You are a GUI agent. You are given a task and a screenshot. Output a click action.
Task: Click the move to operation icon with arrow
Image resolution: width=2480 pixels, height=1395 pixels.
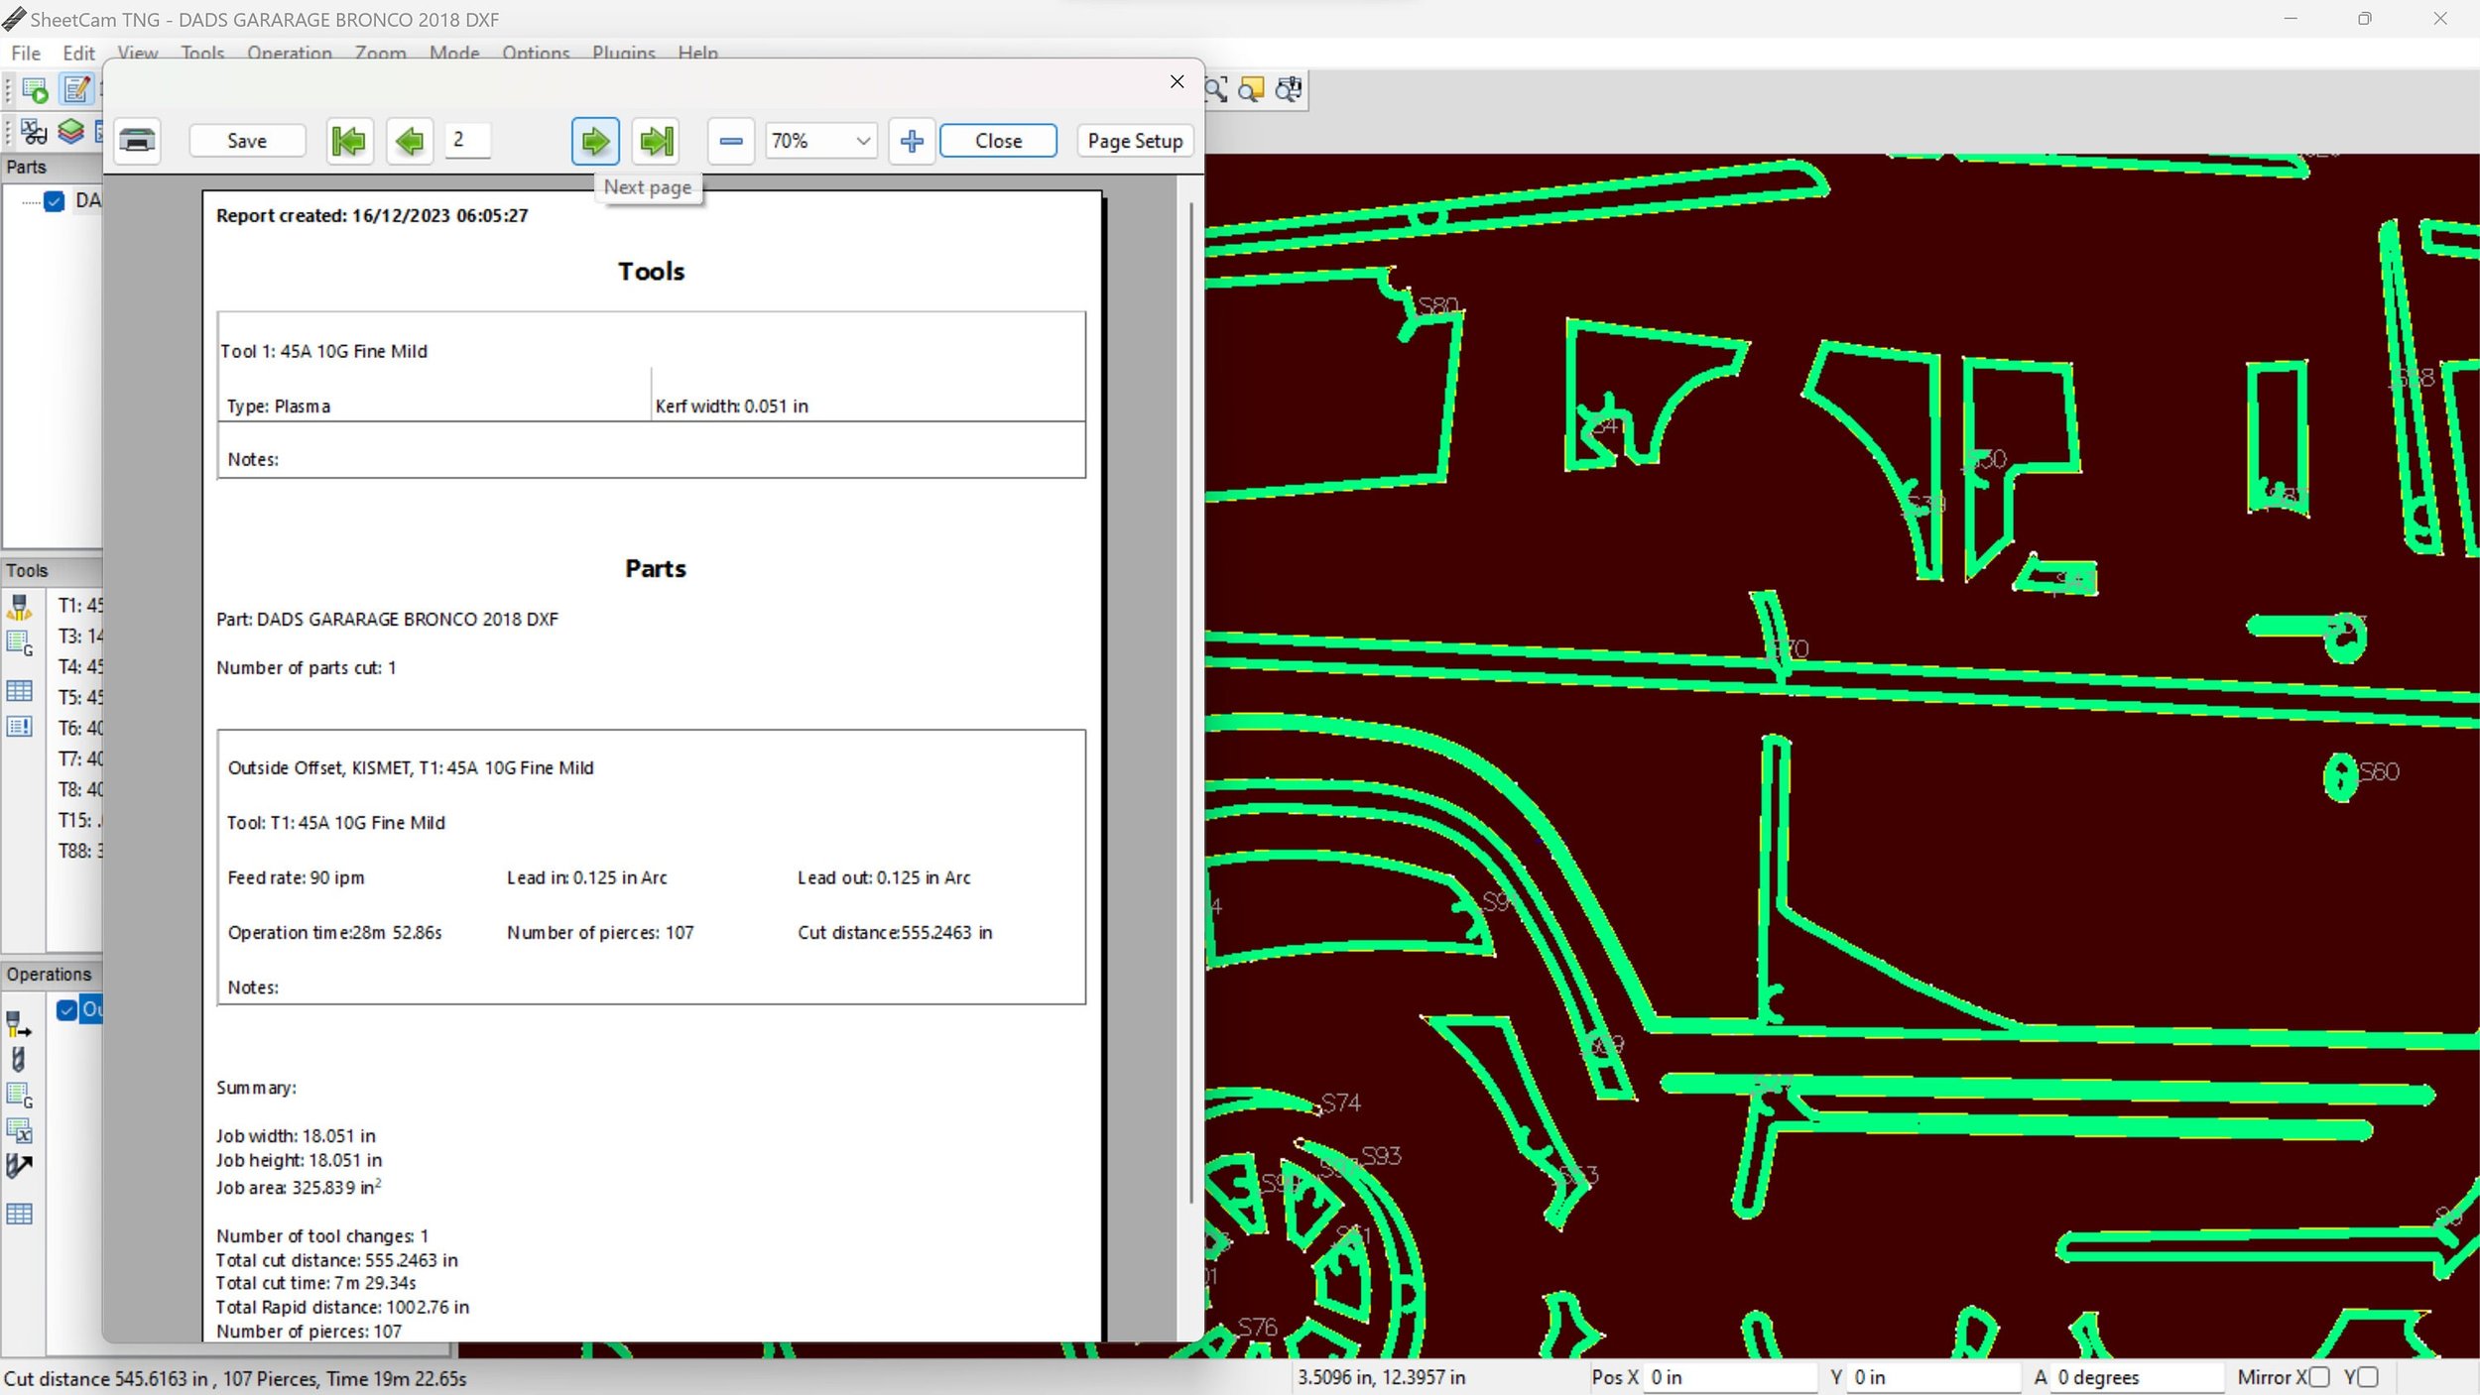(19, 1167)
